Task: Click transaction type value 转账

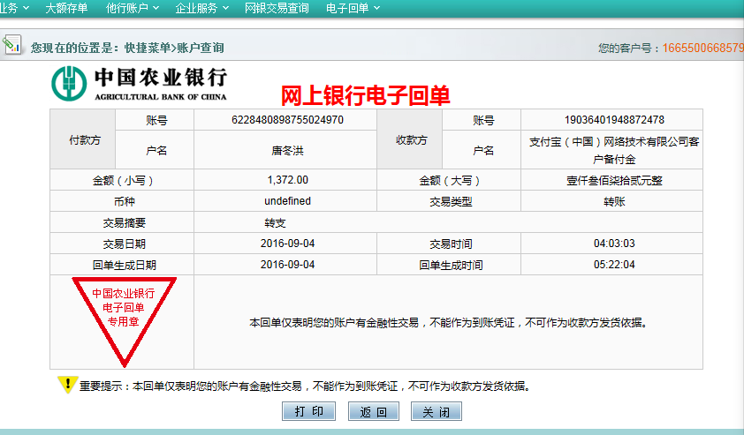Action: point(614,201)
